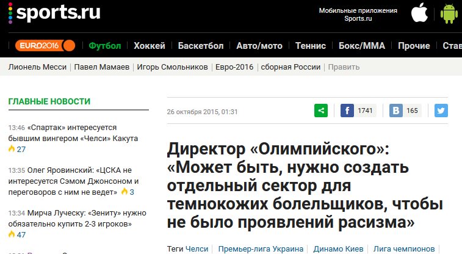
Task: Open the Футбол section
Action: coord(105,46)
